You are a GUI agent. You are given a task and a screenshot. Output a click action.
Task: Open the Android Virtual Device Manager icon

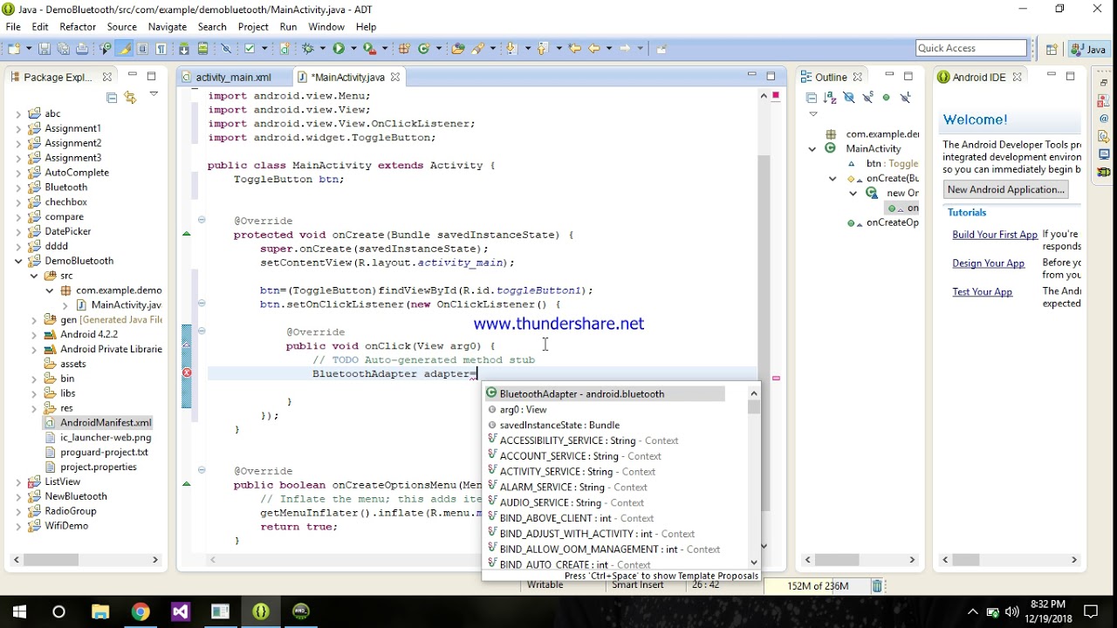202,49
